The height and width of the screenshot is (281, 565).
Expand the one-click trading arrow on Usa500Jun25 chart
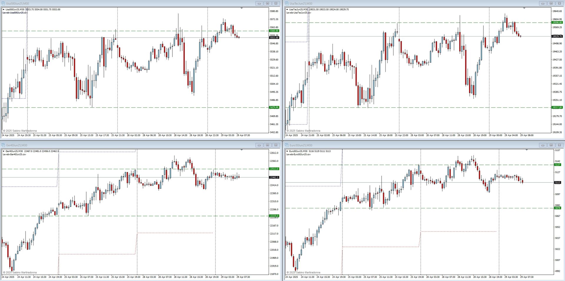[x=4, y=9]
